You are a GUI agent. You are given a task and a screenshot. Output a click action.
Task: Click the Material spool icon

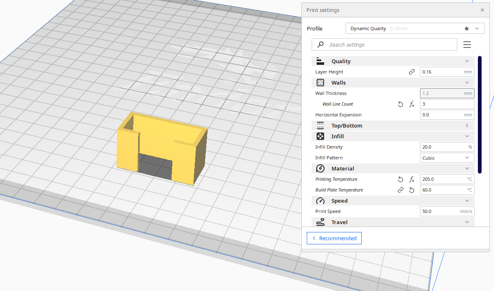tap(320, 168)
